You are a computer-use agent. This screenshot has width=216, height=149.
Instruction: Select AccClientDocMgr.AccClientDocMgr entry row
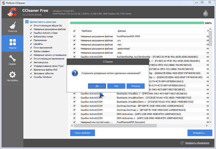point(139,57)
